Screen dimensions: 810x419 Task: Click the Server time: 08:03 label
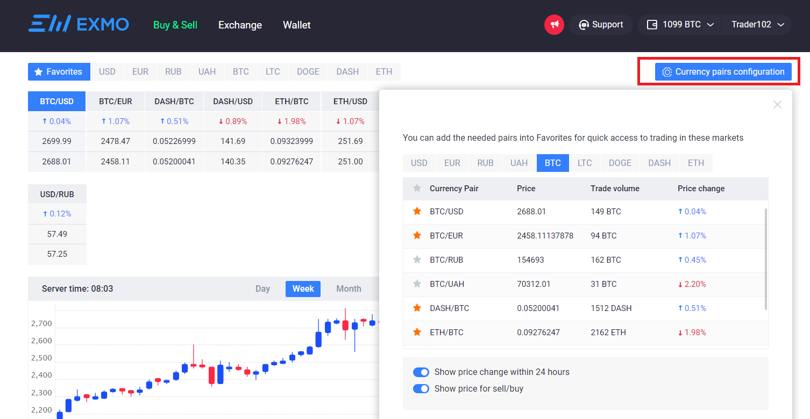pyautogui.click(x=77, y=288)
